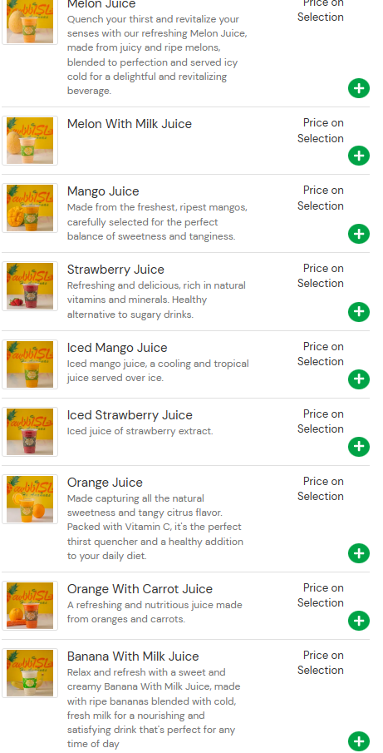Add Banana With Milk Juice via plus icon
Viewport: 383px width, 753px height.
(x=359, y=741)
